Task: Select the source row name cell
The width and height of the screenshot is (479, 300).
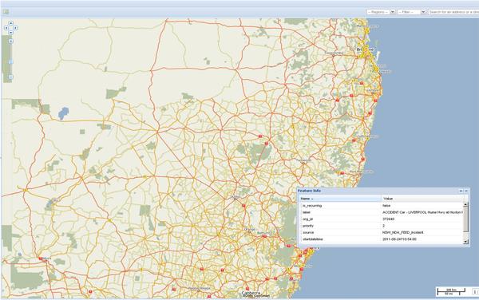Action: point(340,232)
